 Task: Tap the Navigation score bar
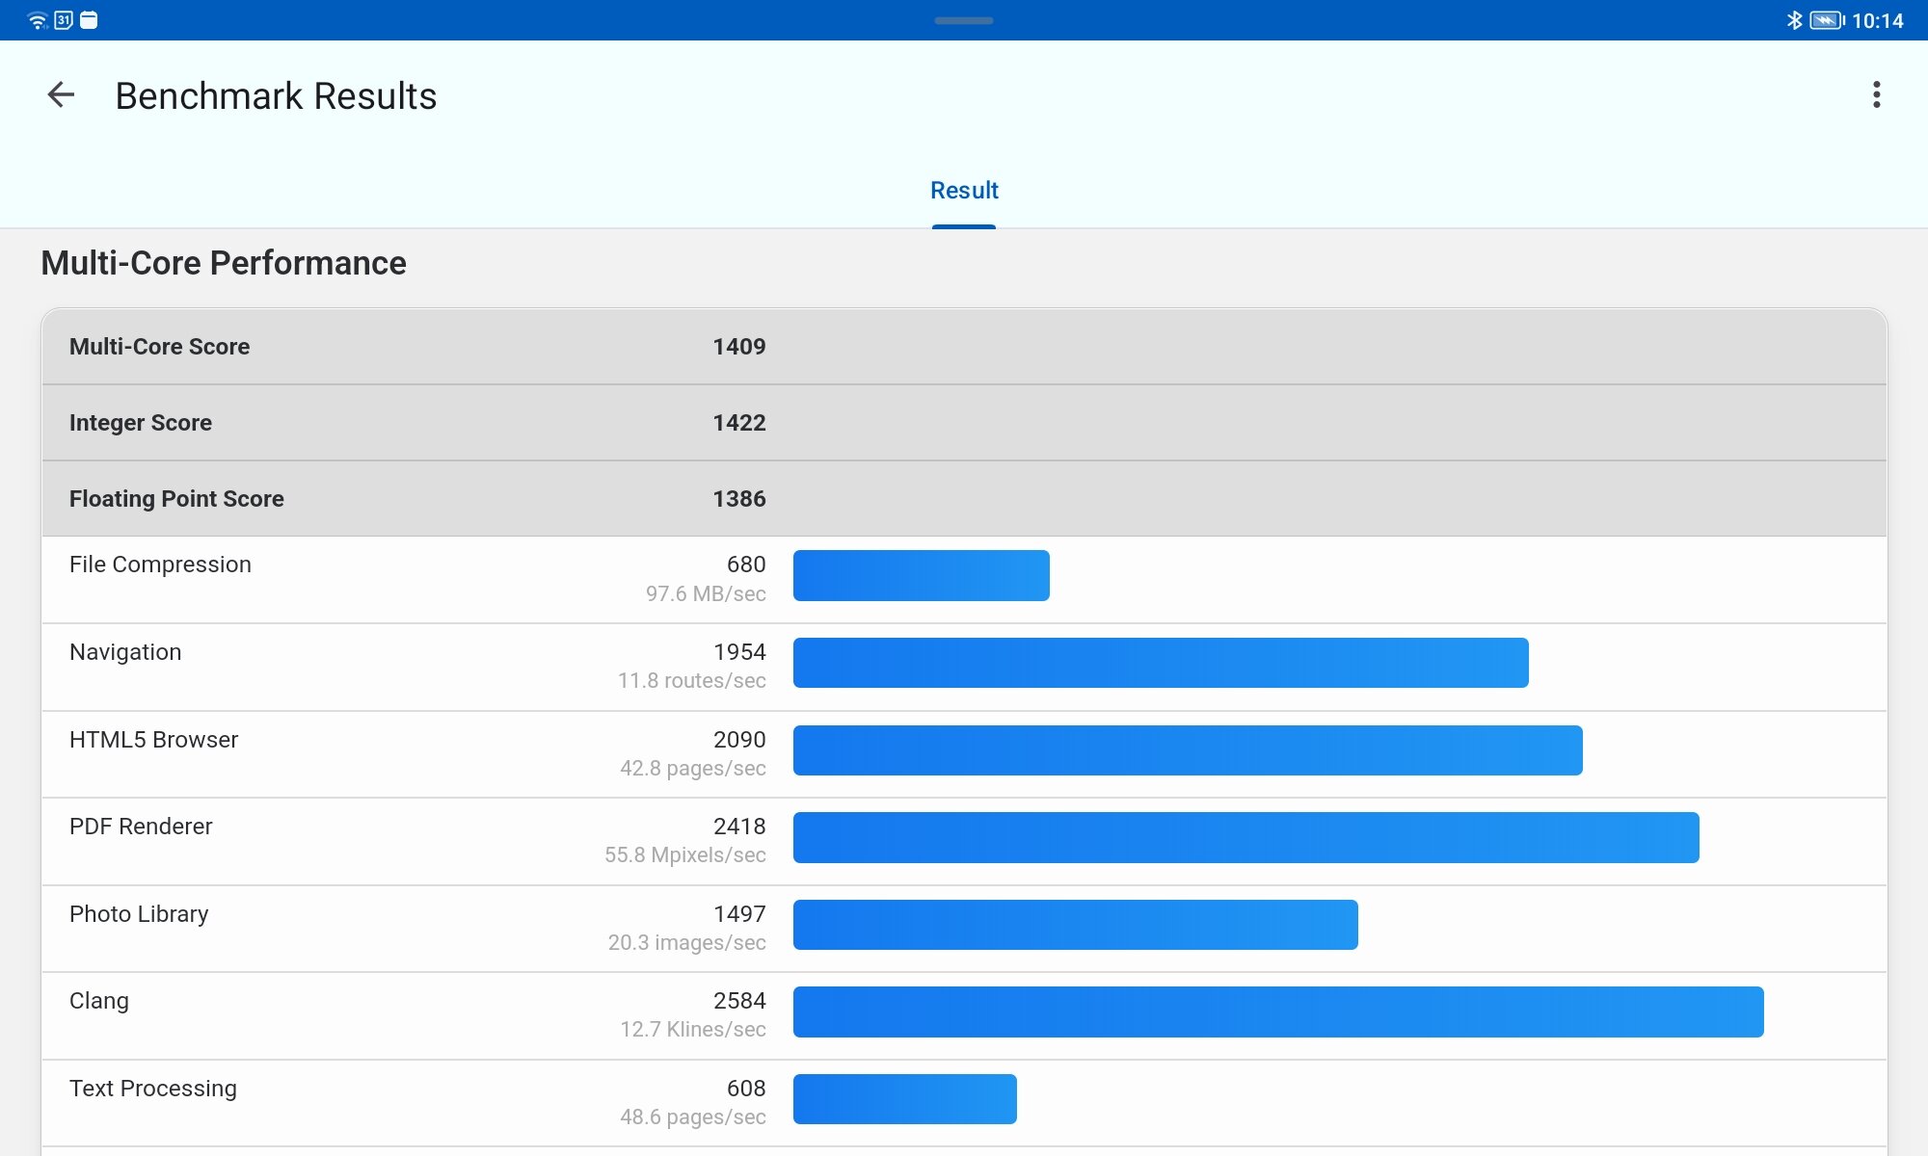(x=1161, y=663)
